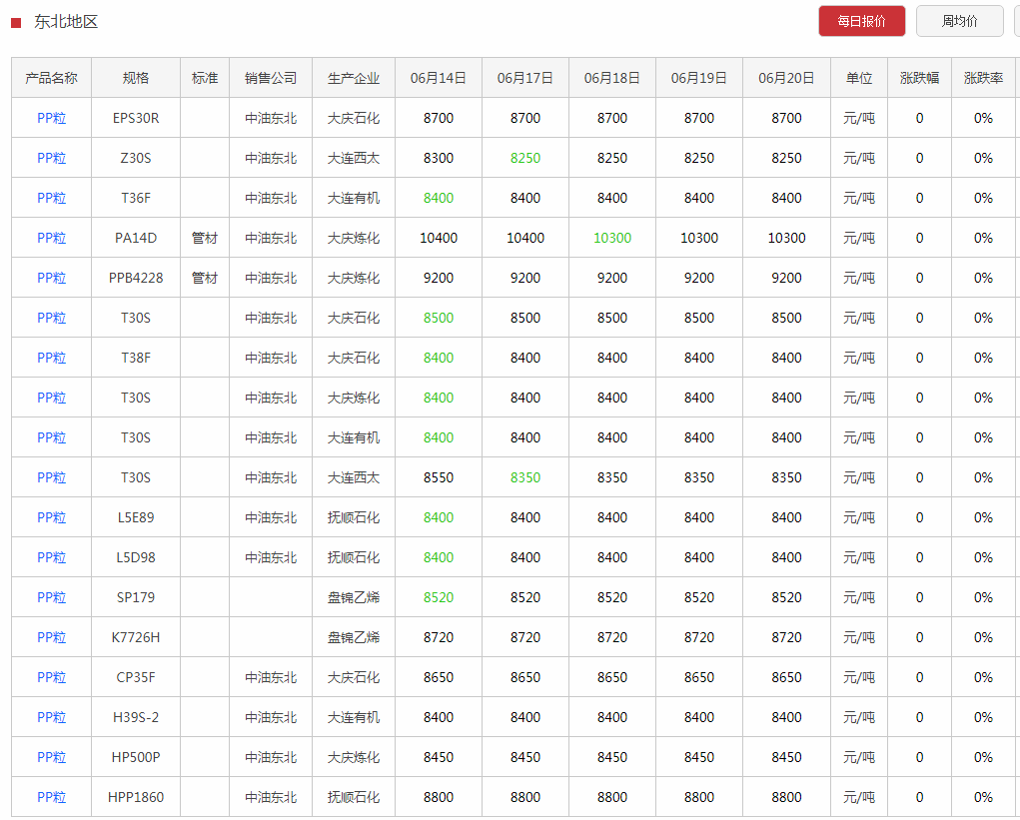The image size is (1020, 820).
Task: Open PP粒 link in CP35F row
Action: 51,677
